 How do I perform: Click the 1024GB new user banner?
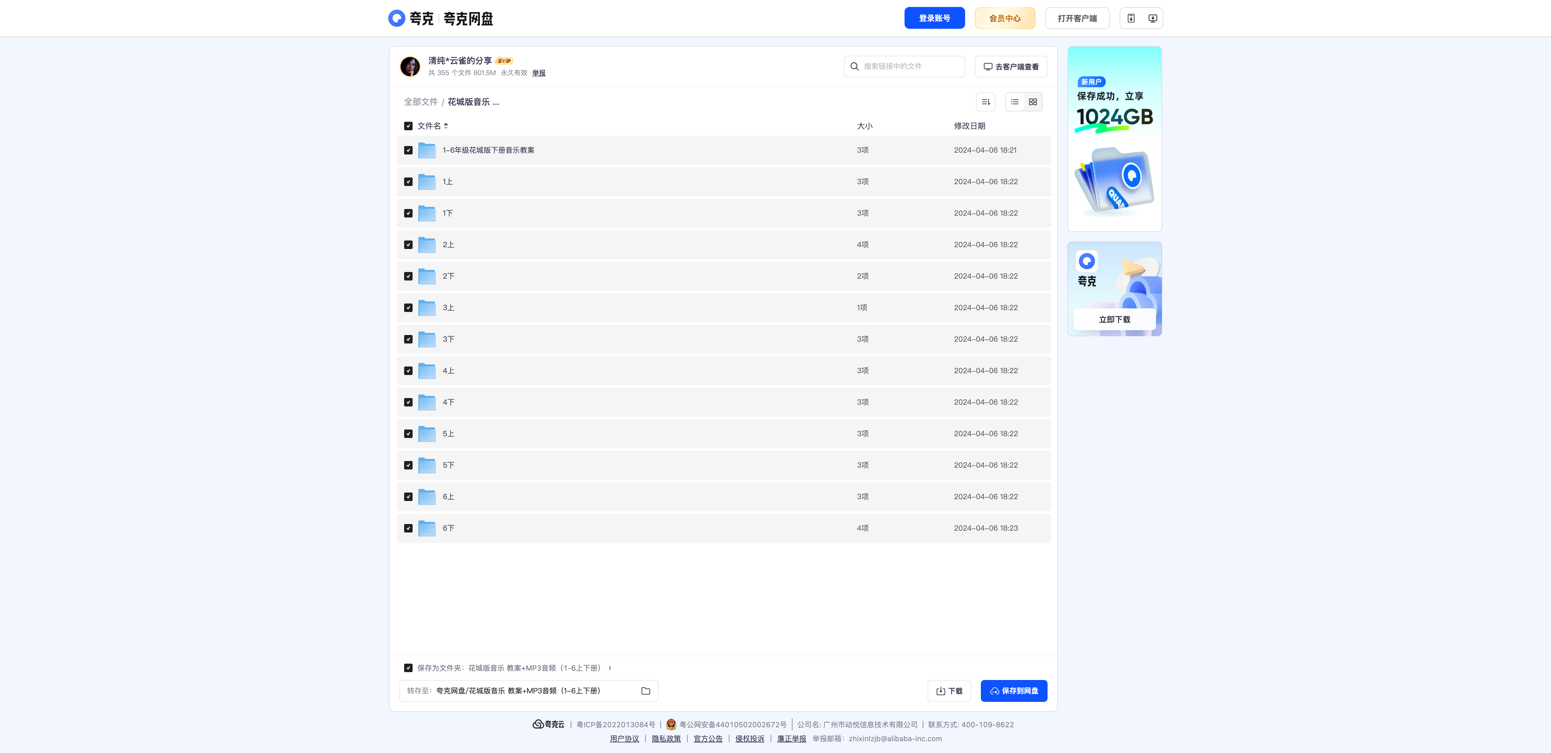pyautogui.click(x=1114, y=139)
